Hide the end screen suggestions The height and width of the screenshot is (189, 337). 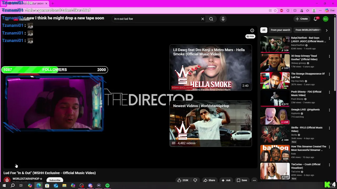coord(250,36)
